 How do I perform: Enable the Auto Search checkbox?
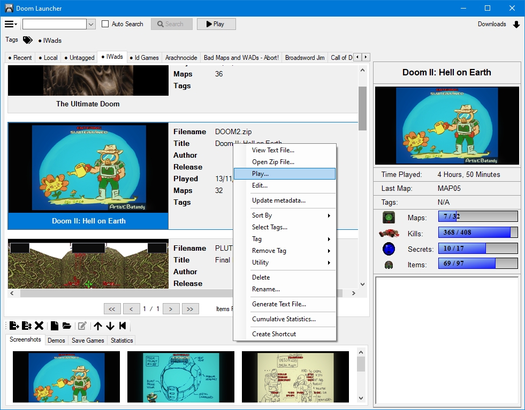(x=105, y=24)
